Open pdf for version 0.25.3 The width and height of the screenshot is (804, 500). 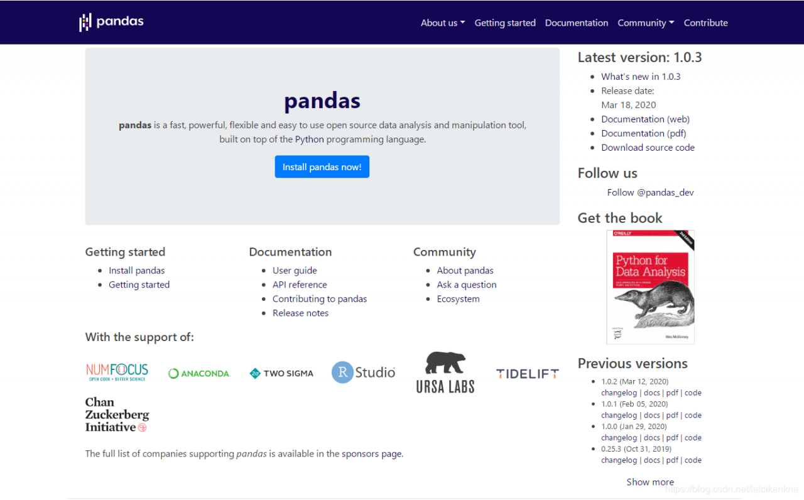(672, 460)
